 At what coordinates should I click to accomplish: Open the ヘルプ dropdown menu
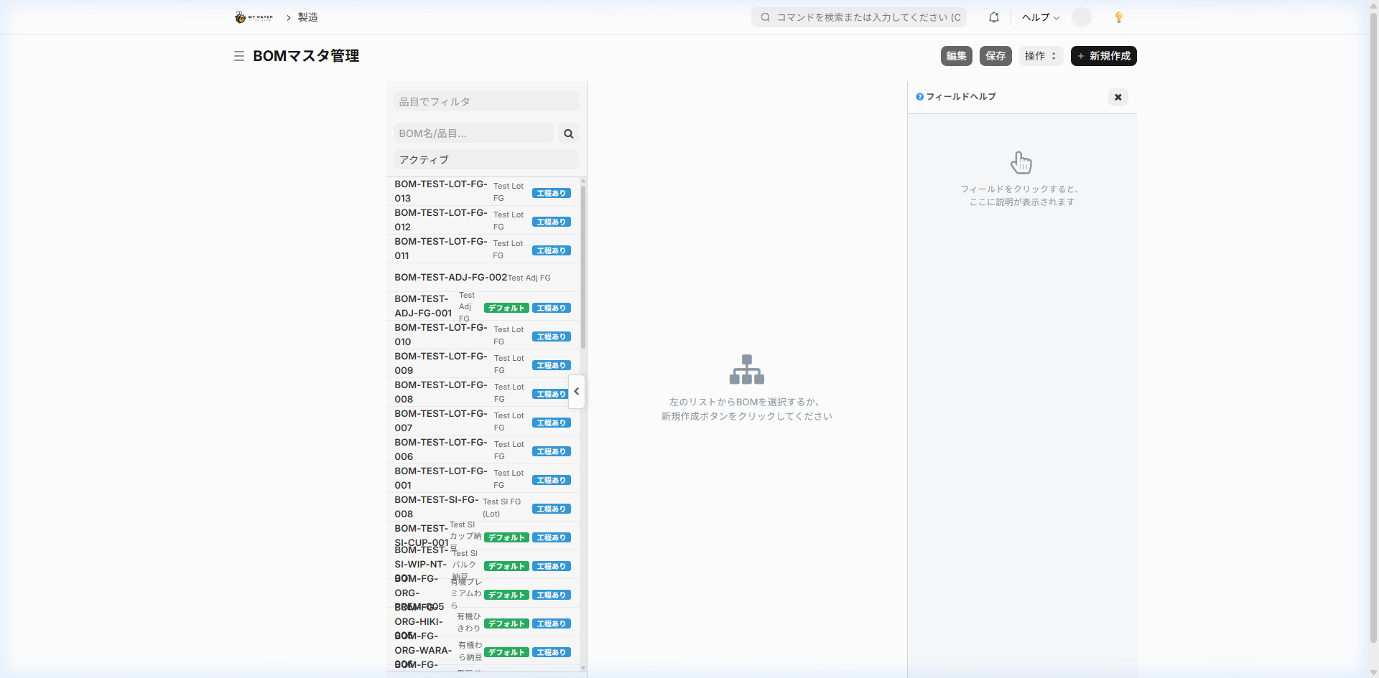[x=1040, y=17]
